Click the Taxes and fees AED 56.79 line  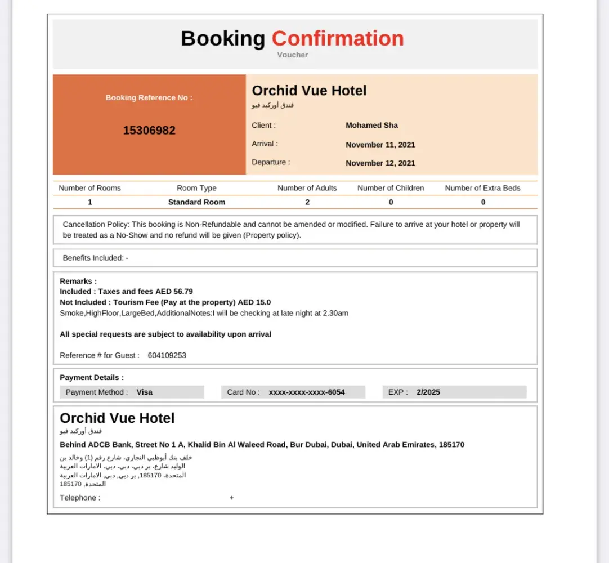126,292
